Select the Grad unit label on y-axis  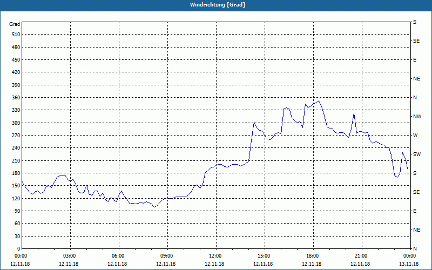(x=15, y=24)
